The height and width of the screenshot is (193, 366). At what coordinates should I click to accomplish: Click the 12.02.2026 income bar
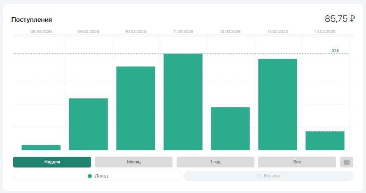click(231, 128)
